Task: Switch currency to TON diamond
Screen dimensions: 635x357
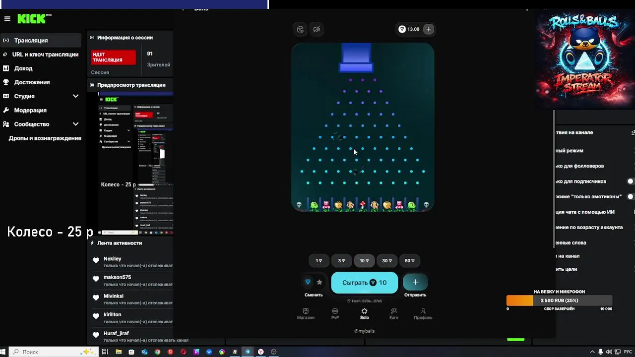Action: click(x=308, y=282)
